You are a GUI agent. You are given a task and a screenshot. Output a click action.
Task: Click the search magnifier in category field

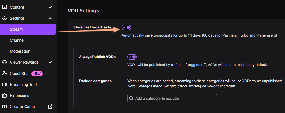click(x=131, y=98)
